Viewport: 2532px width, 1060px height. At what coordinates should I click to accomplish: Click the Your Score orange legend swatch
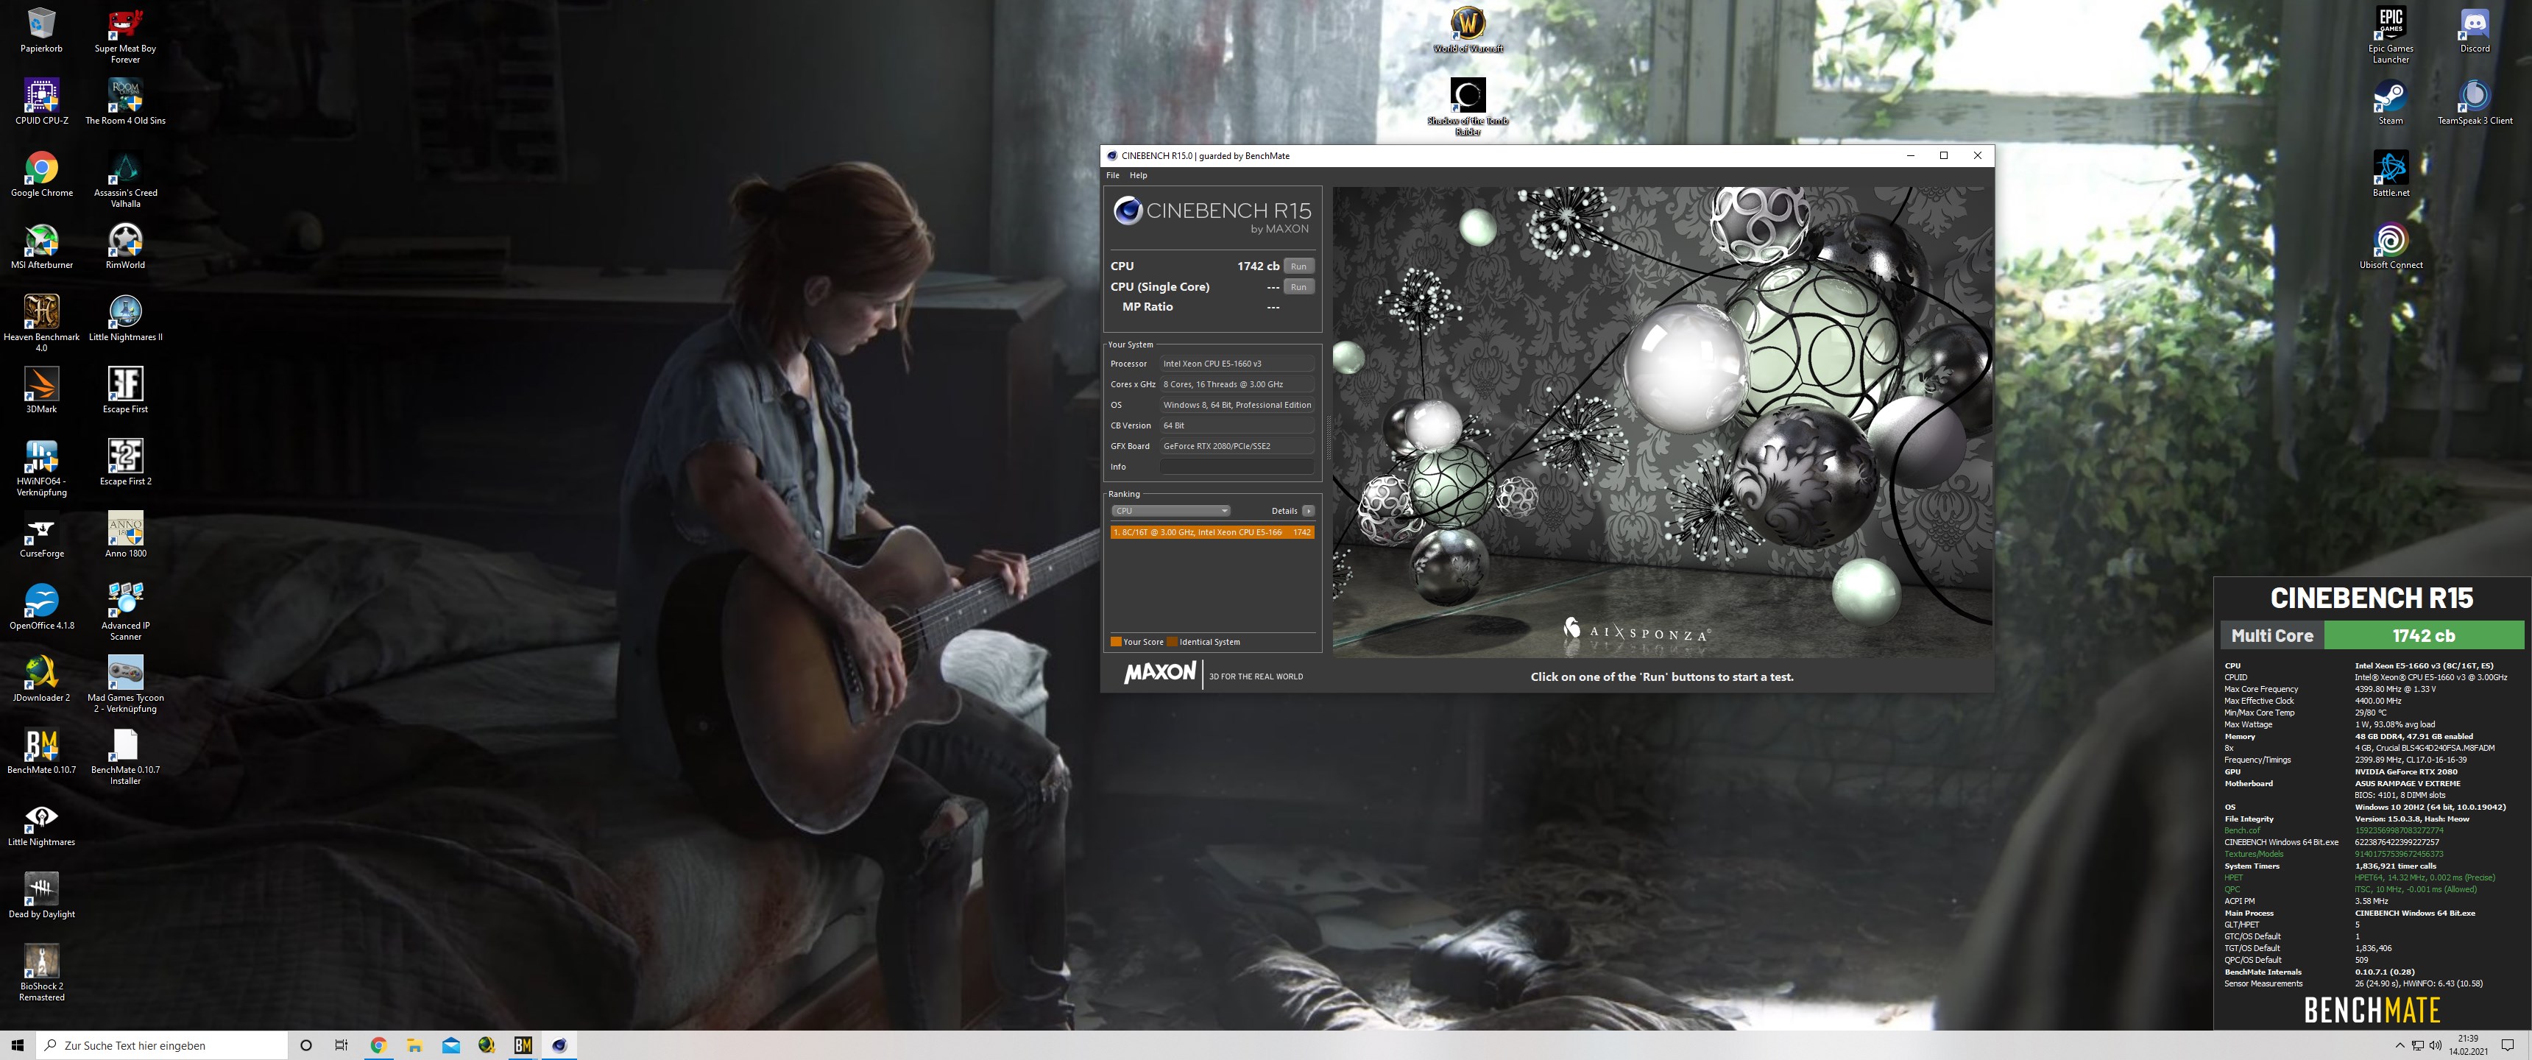1116,642
